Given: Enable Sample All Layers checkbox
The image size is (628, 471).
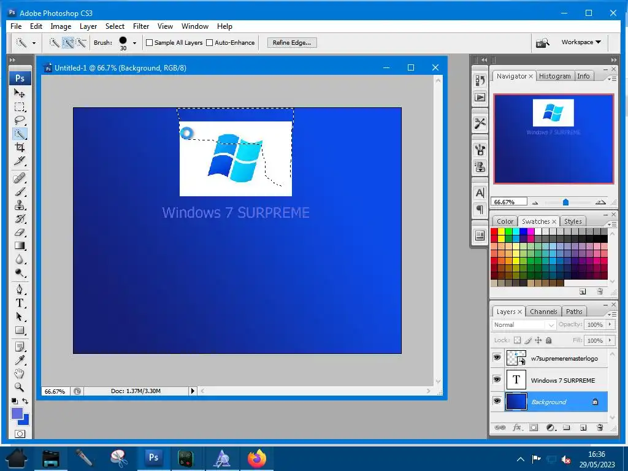Looking at the screenshot, I should tap(150, 42).
